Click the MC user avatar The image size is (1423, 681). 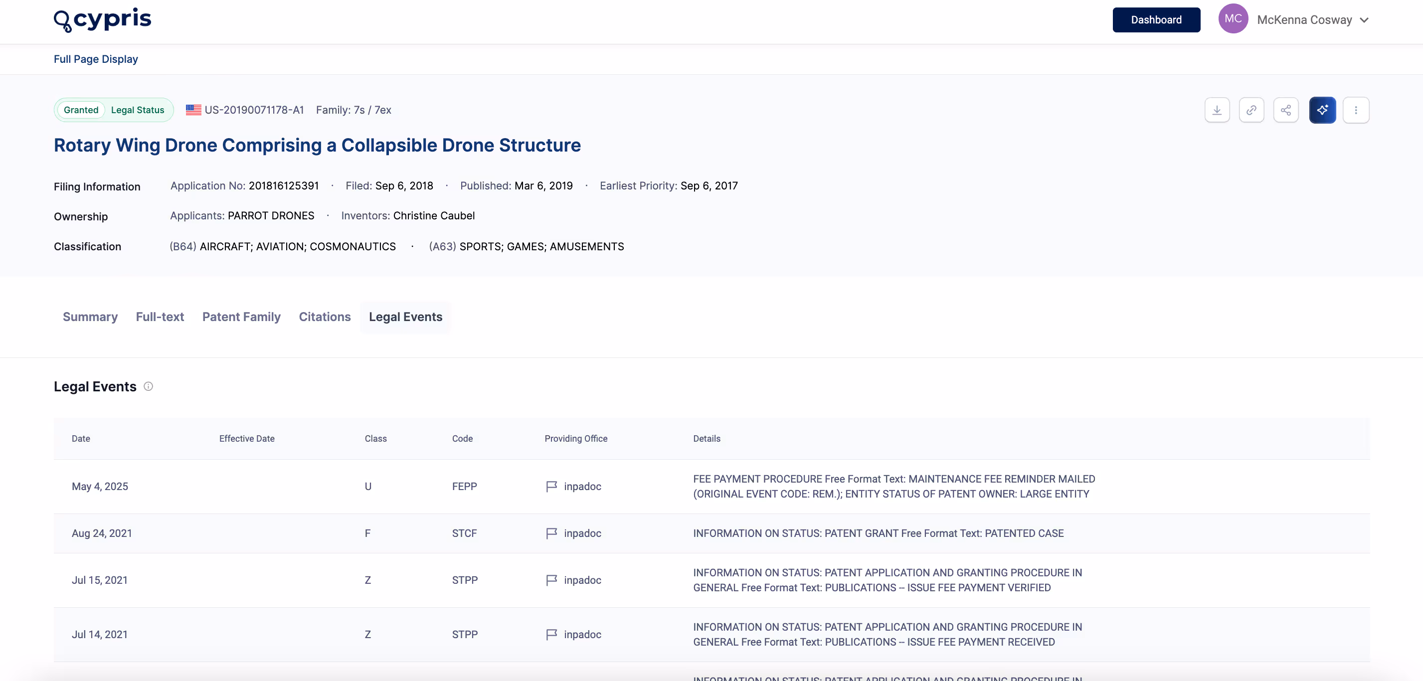click(1233, 19)
